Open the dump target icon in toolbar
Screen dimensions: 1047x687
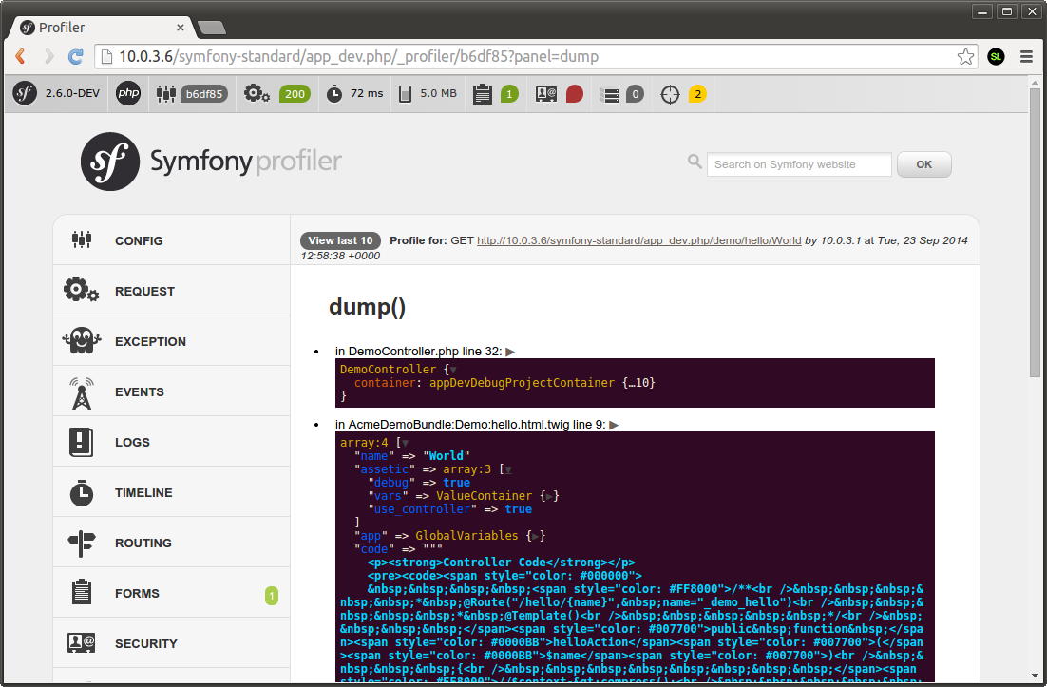(671, 94)
